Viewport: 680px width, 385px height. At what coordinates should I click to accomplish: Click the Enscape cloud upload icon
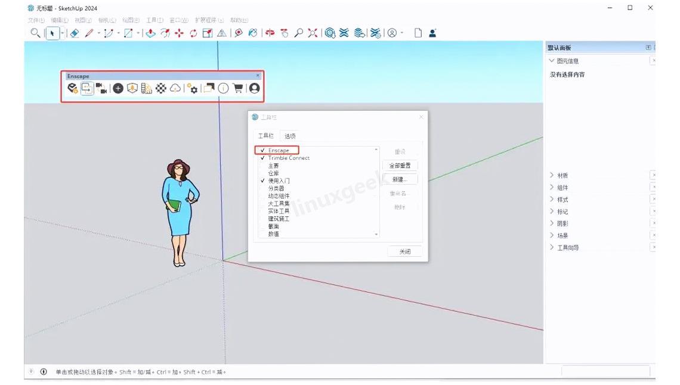[175, 88]
